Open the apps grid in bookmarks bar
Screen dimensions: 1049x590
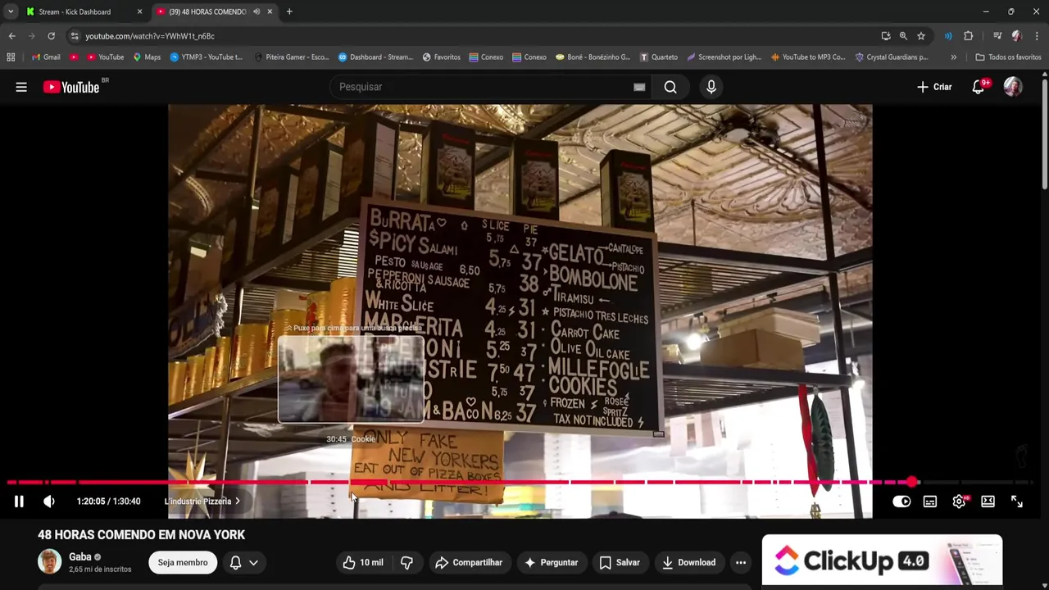click(x=11, y=57)
